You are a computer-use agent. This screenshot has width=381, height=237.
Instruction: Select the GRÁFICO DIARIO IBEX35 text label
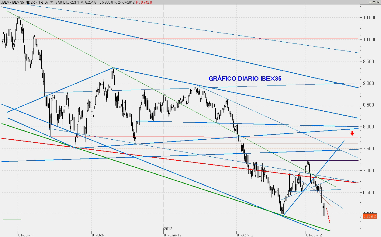pyautogui.click(x=245, y=78)
